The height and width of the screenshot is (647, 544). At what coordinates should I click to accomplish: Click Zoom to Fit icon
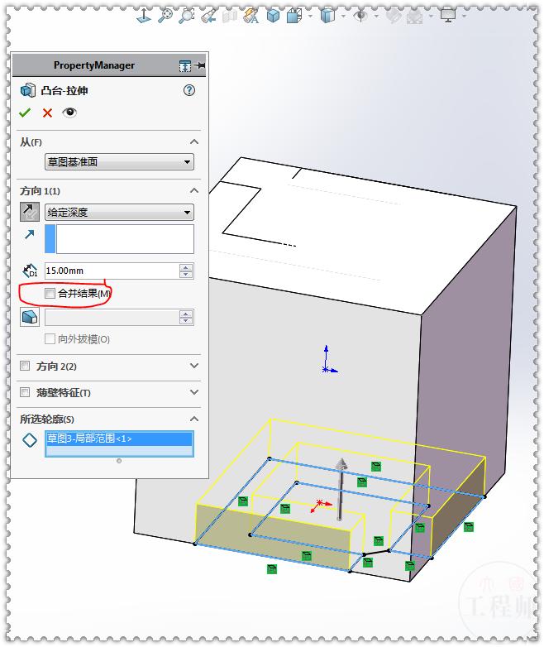click(165, 16)
